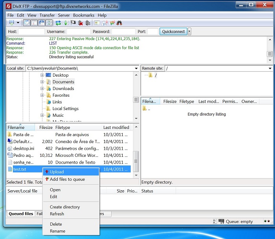Viewport: 275px width, 239px height.
Task: Open the Quickconnect history dropdown arrow
Action: point(190,31)
